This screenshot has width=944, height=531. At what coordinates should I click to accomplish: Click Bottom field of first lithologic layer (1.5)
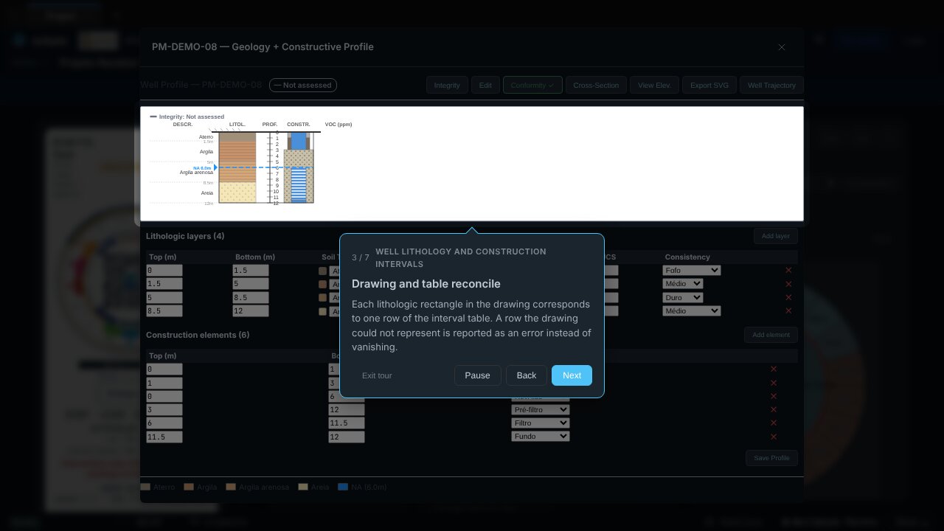(x=251, y=271)
